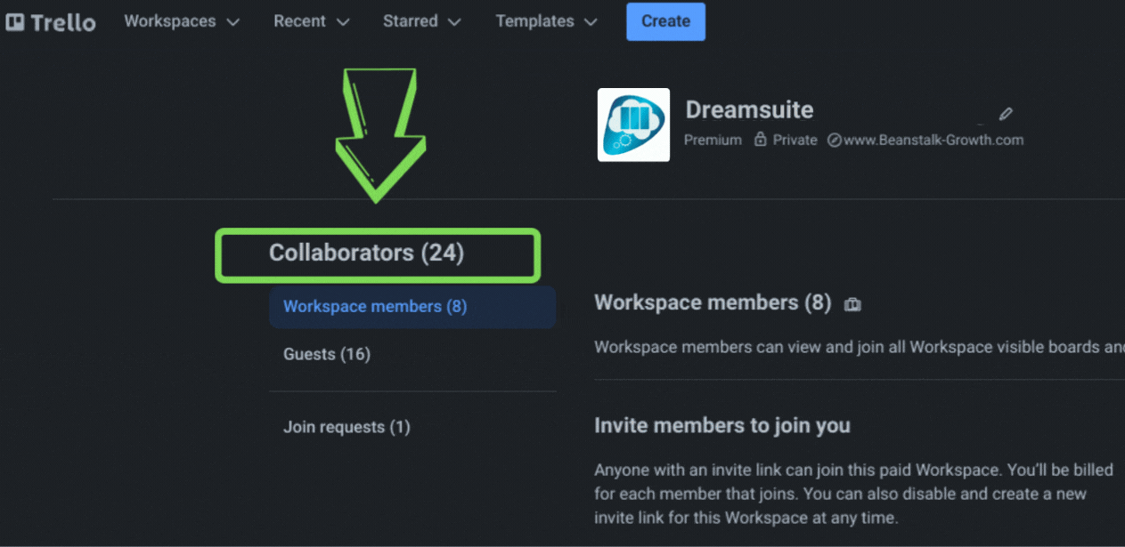The width and height of the screenshot is (1125, 547).
Task: Click the Dreamsuite workspace title
Action: [x=749, y=109]
